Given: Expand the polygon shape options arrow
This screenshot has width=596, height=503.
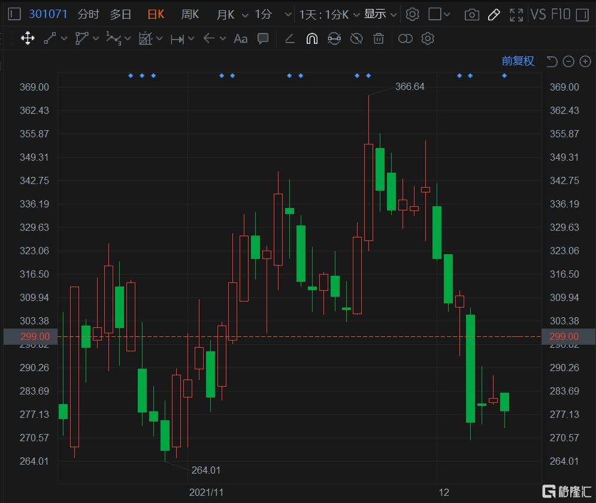Looking at the screenshot, I should click(x=96, y=38).
